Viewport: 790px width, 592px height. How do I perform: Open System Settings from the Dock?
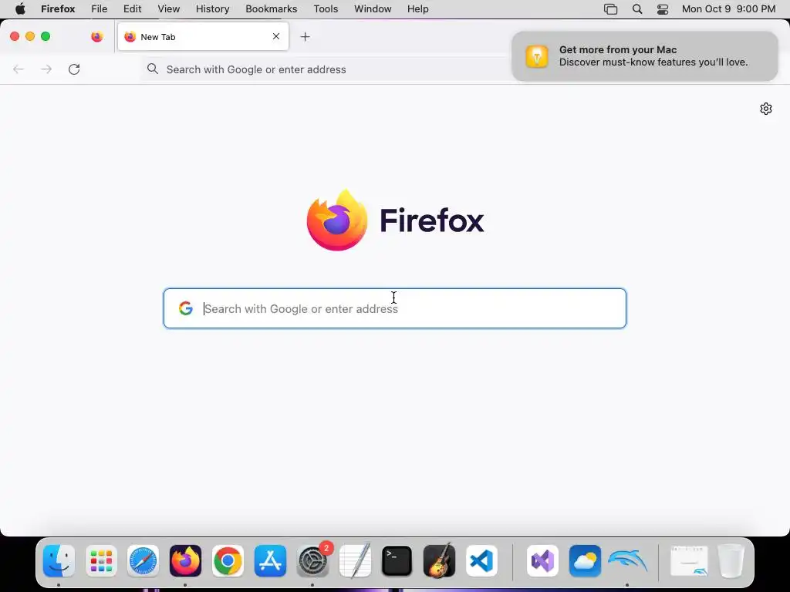click(x=313, y=561)
